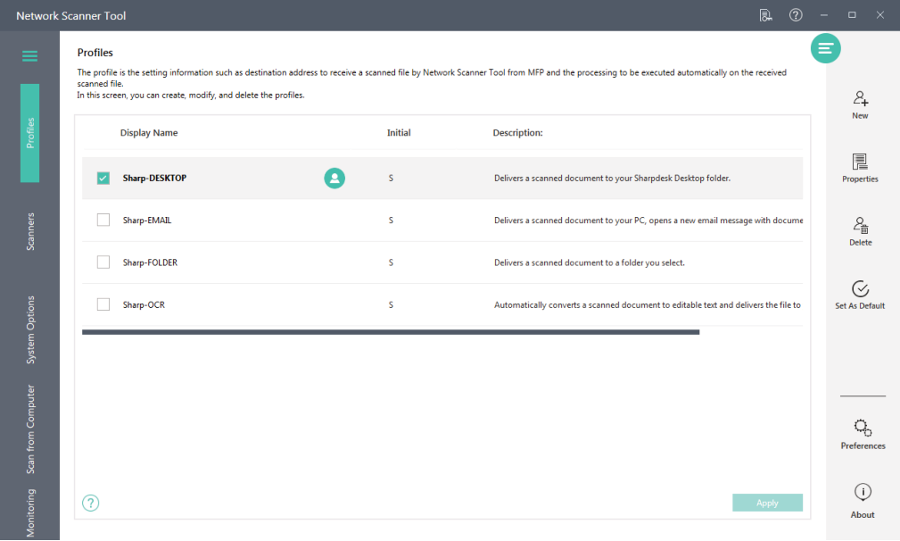Open Preferences
The image size is (900, 541).
(863, 434)
